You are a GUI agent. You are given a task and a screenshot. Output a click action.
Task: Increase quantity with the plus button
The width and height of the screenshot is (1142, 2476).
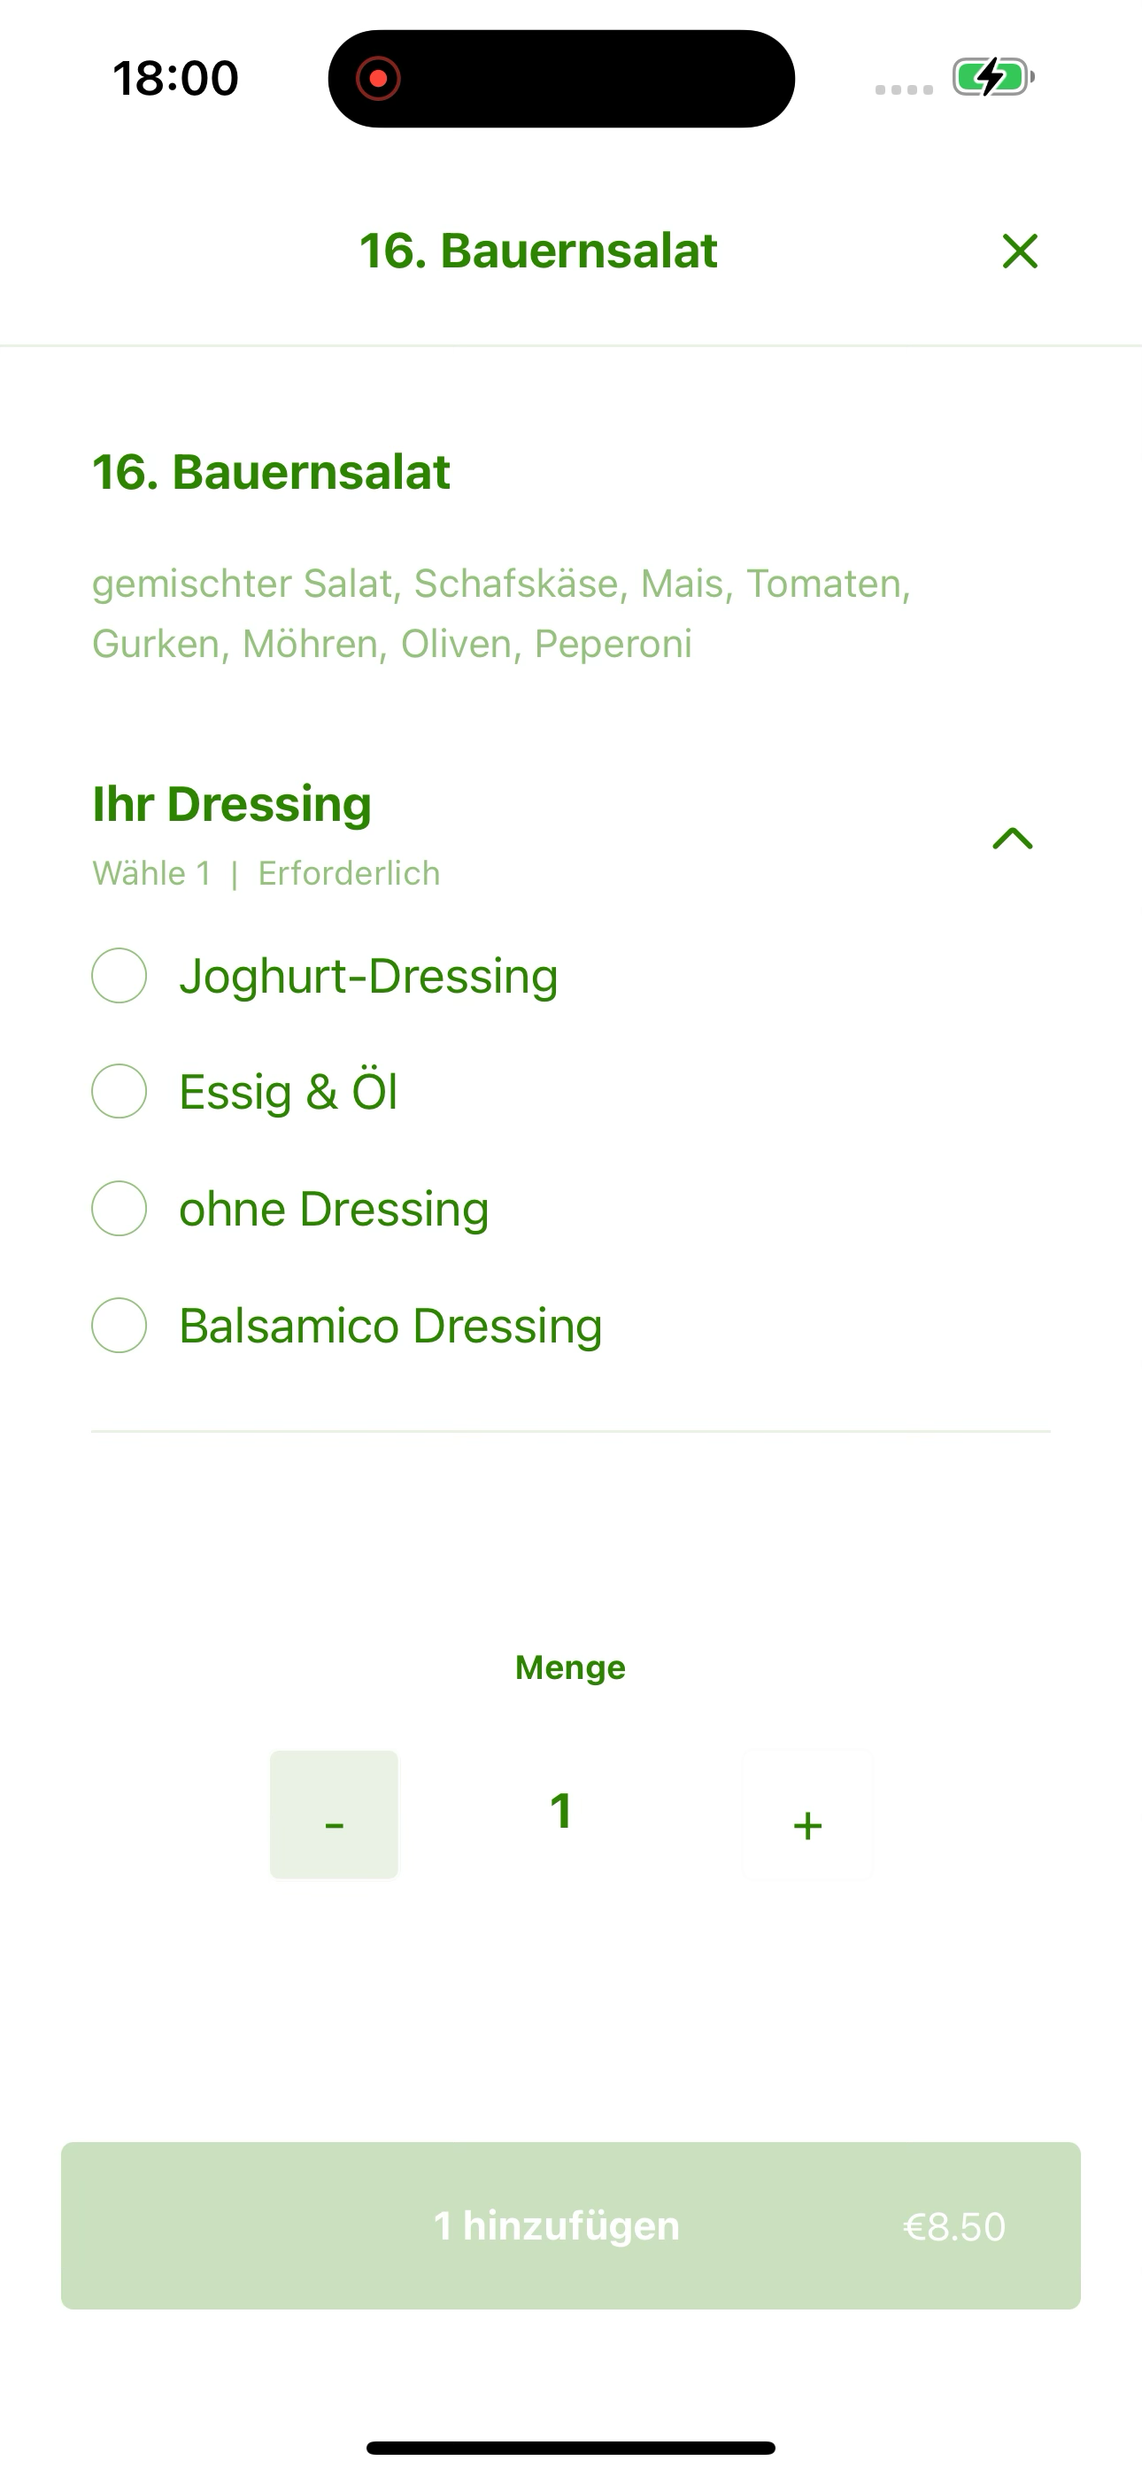tap(807, 1814)
